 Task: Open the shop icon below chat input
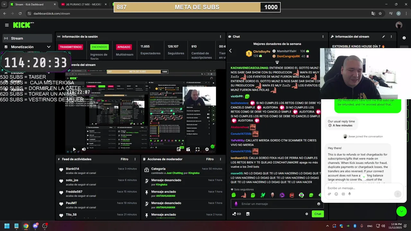pyautogui.click(x=248, y=214)
